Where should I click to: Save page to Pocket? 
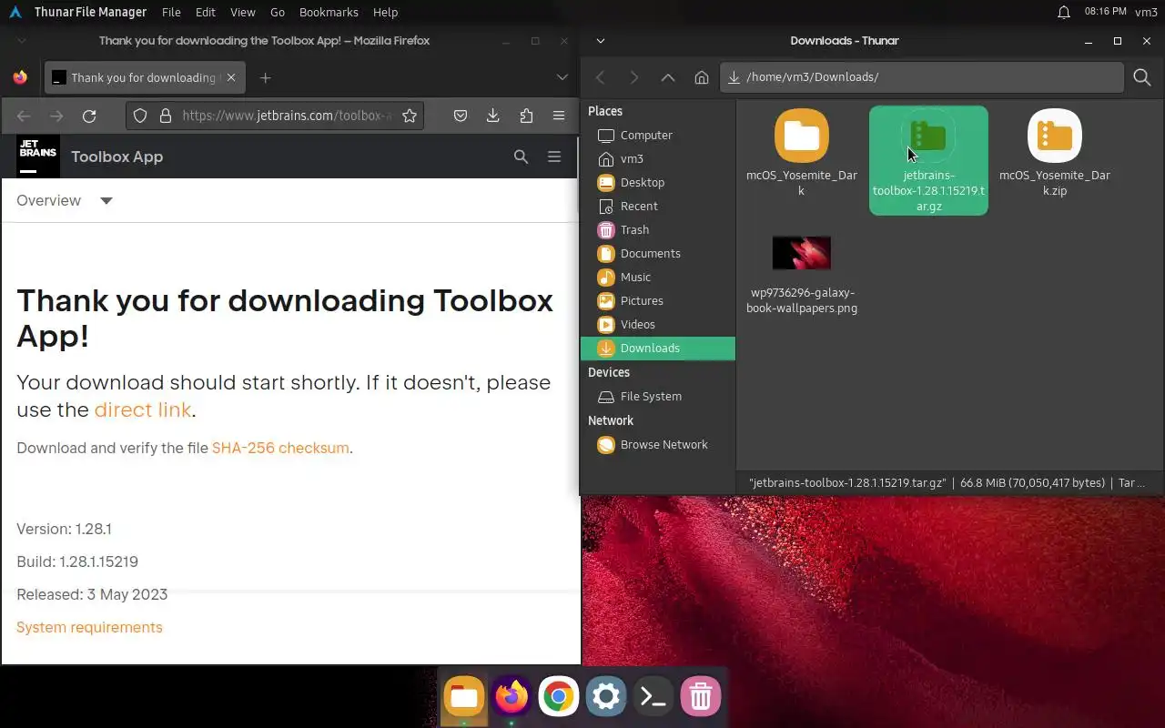tap(461, 116)
